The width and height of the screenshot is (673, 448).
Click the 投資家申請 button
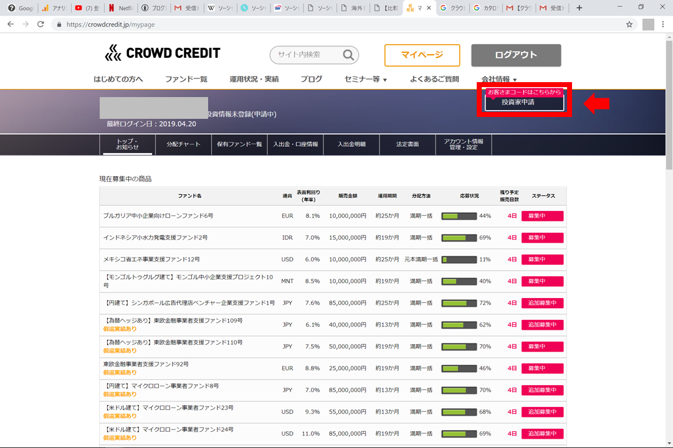click(524, 102)
